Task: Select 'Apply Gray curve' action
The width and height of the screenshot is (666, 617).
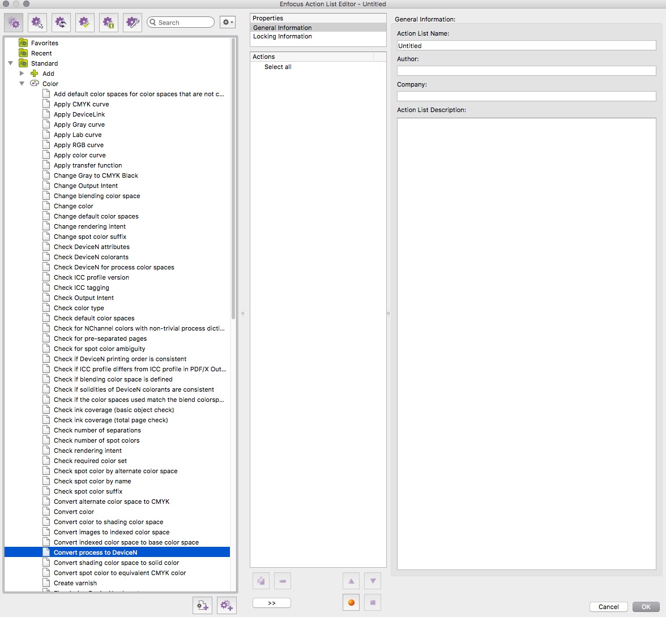Action: [79, 125]
